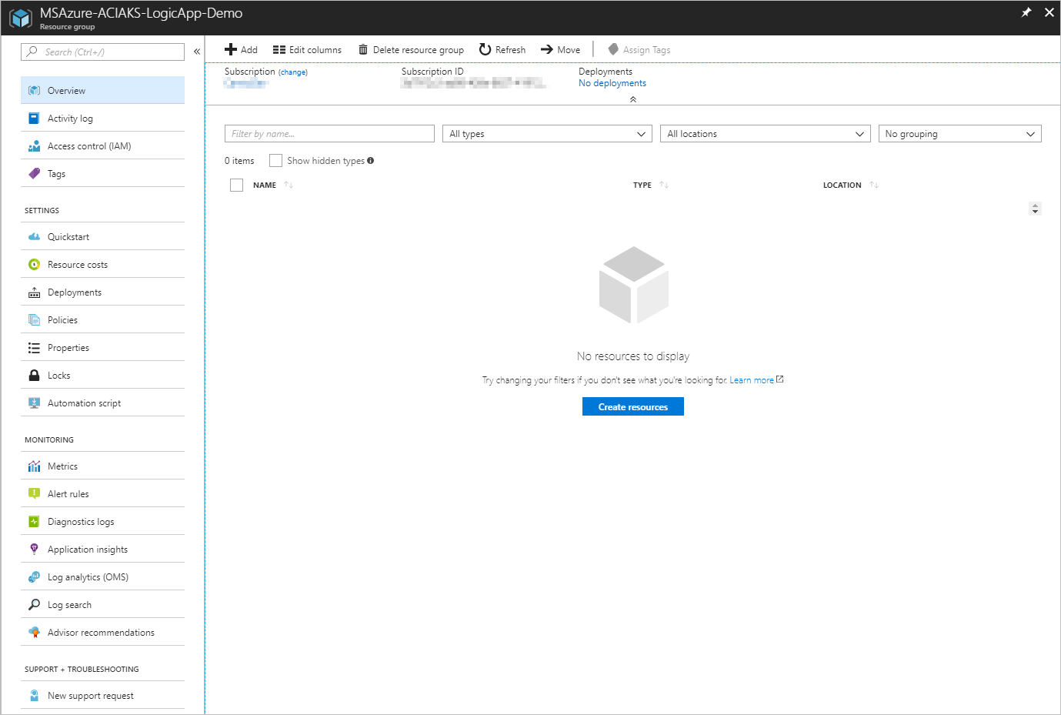This screenshot has width=1061, height=715.
Task: Click the Diagnostics logs green icon
Action: tap(34, 522)
